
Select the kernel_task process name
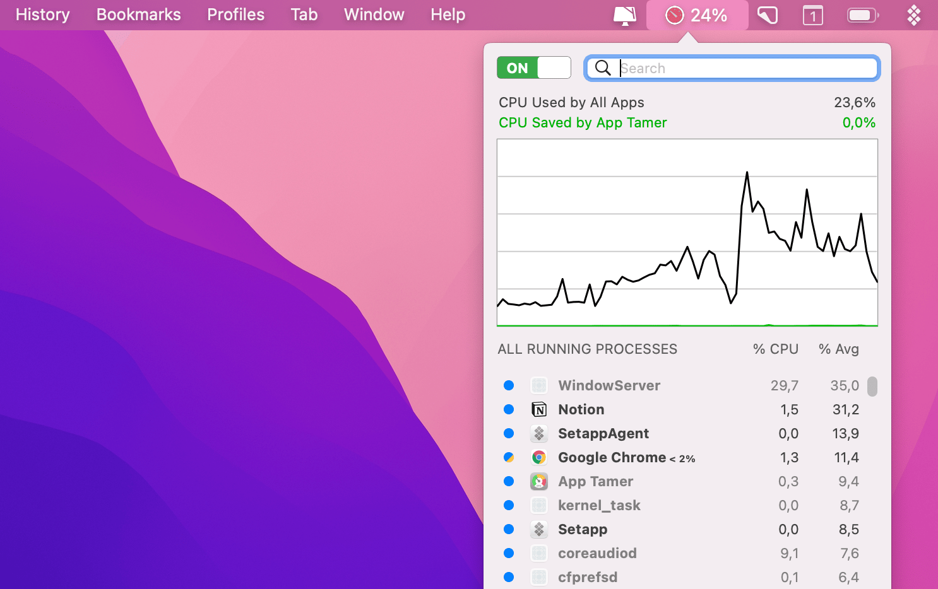tap(599, 505)
